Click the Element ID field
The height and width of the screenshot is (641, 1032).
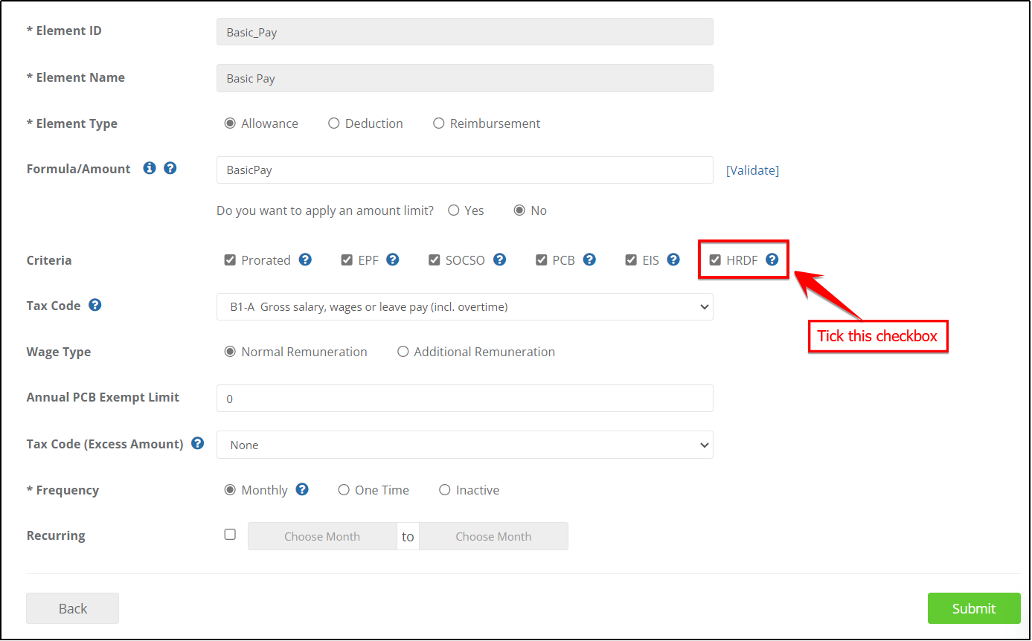(465, 32)
